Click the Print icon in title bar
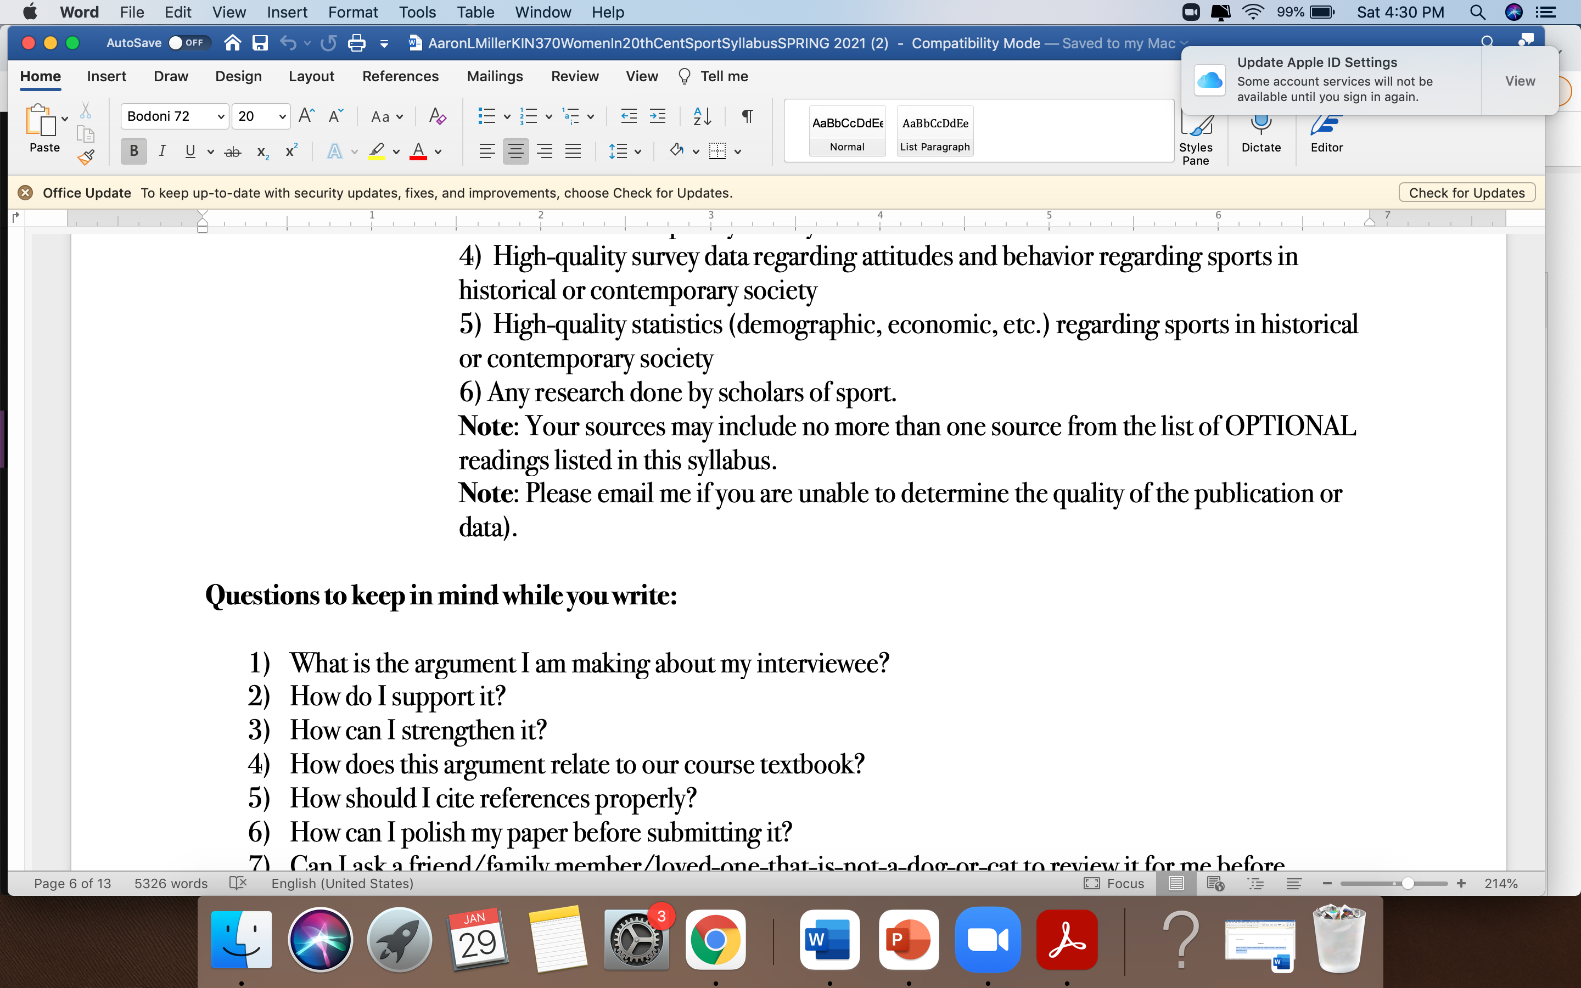This screenshot has height=988, width=1581. 357,43
